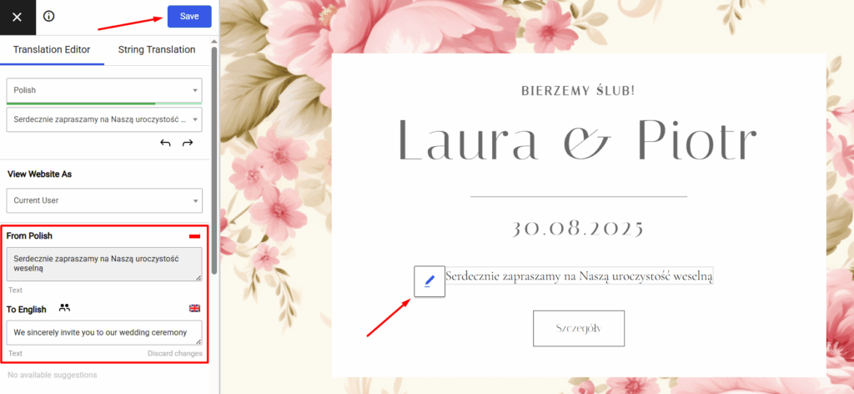Open the Current User view dropdown
Screen dimensions: 854x394
pos(104,200)
